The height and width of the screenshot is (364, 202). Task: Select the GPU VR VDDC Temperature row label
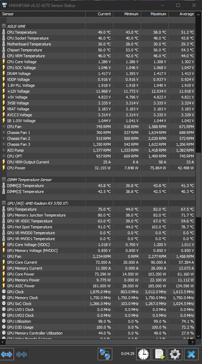[x=29, y=221]
